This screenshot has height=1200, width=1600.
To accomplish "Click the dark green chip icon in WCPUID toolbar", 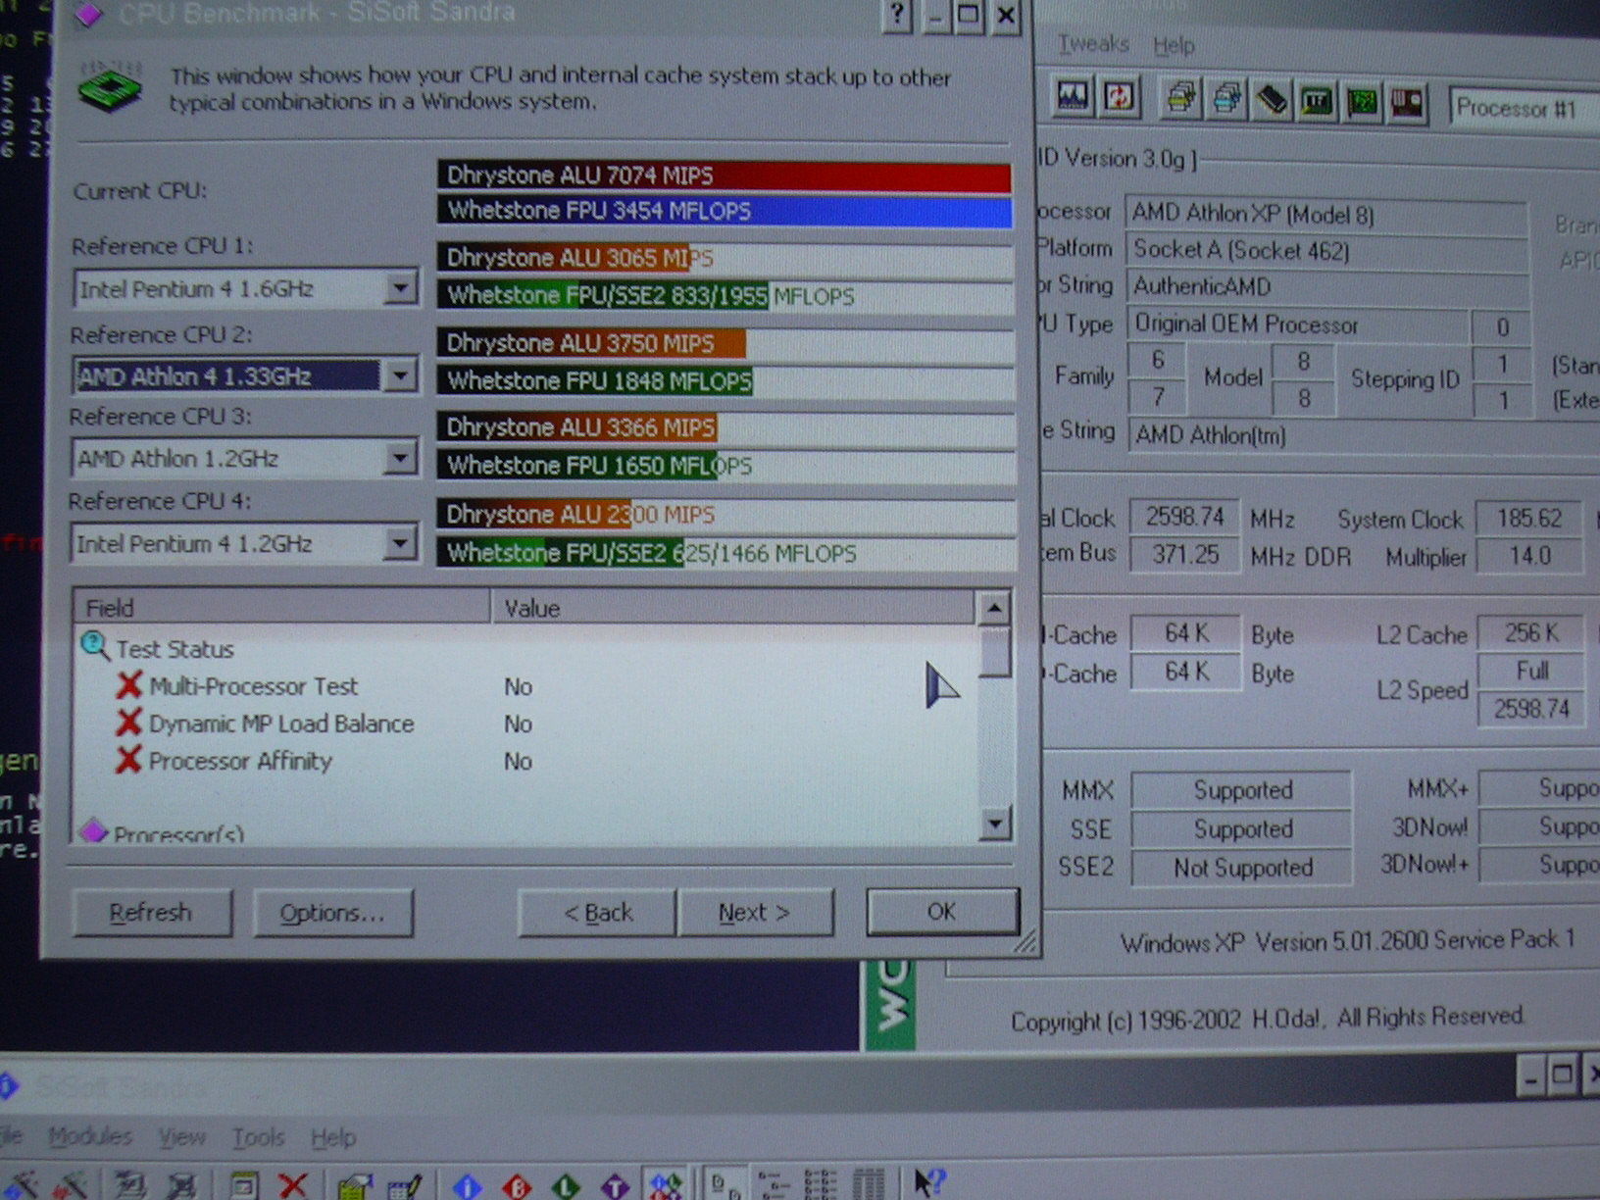I will click(x=1317, y=101).
